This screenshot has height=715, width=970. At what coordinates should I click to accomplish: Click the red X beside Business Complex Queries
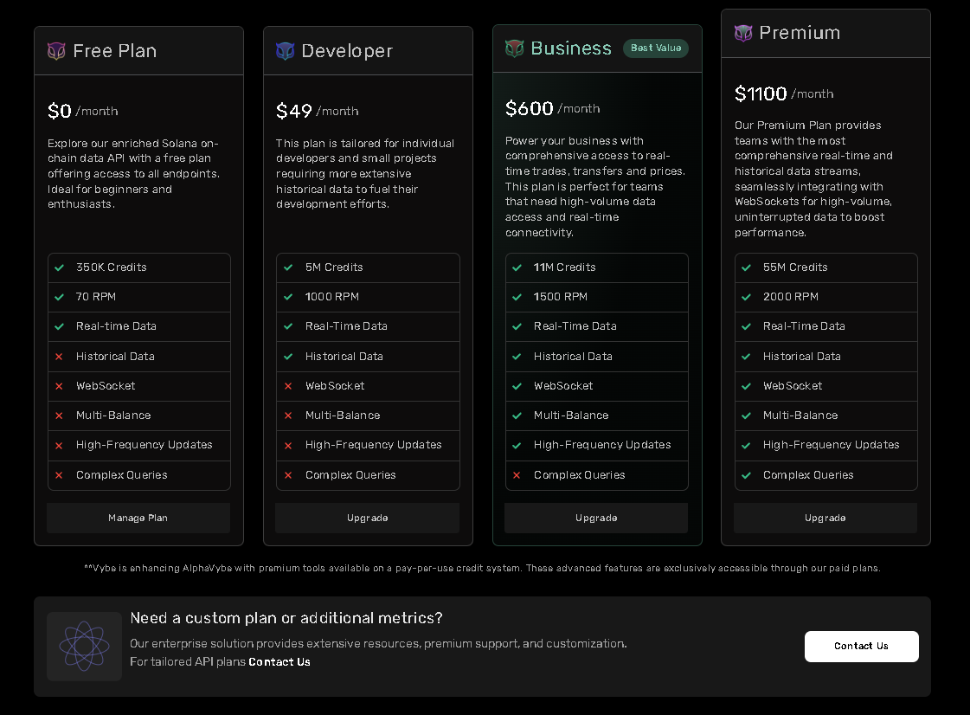click(x=517, y=475)
